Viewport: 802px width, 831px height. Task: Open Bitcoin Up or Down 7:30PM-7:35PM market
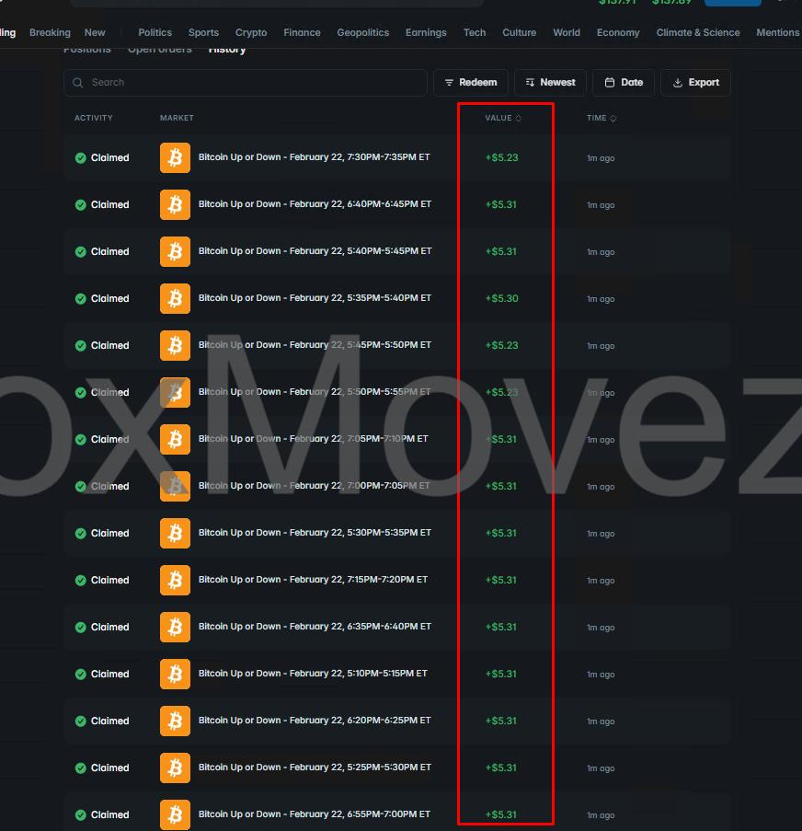[x=315, y=156]
